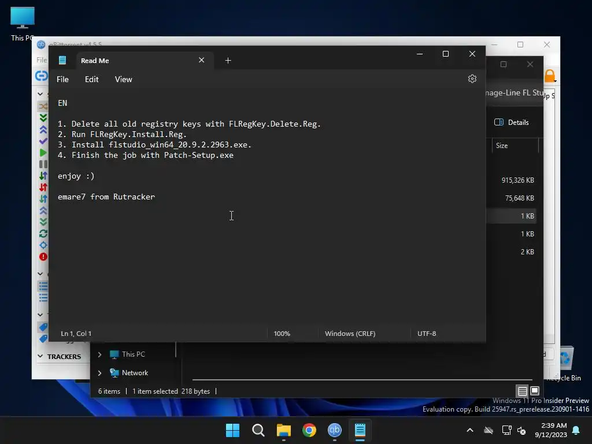Open the Windows Start menu
The height and width of the screenshot is (444, 592).
232,430
